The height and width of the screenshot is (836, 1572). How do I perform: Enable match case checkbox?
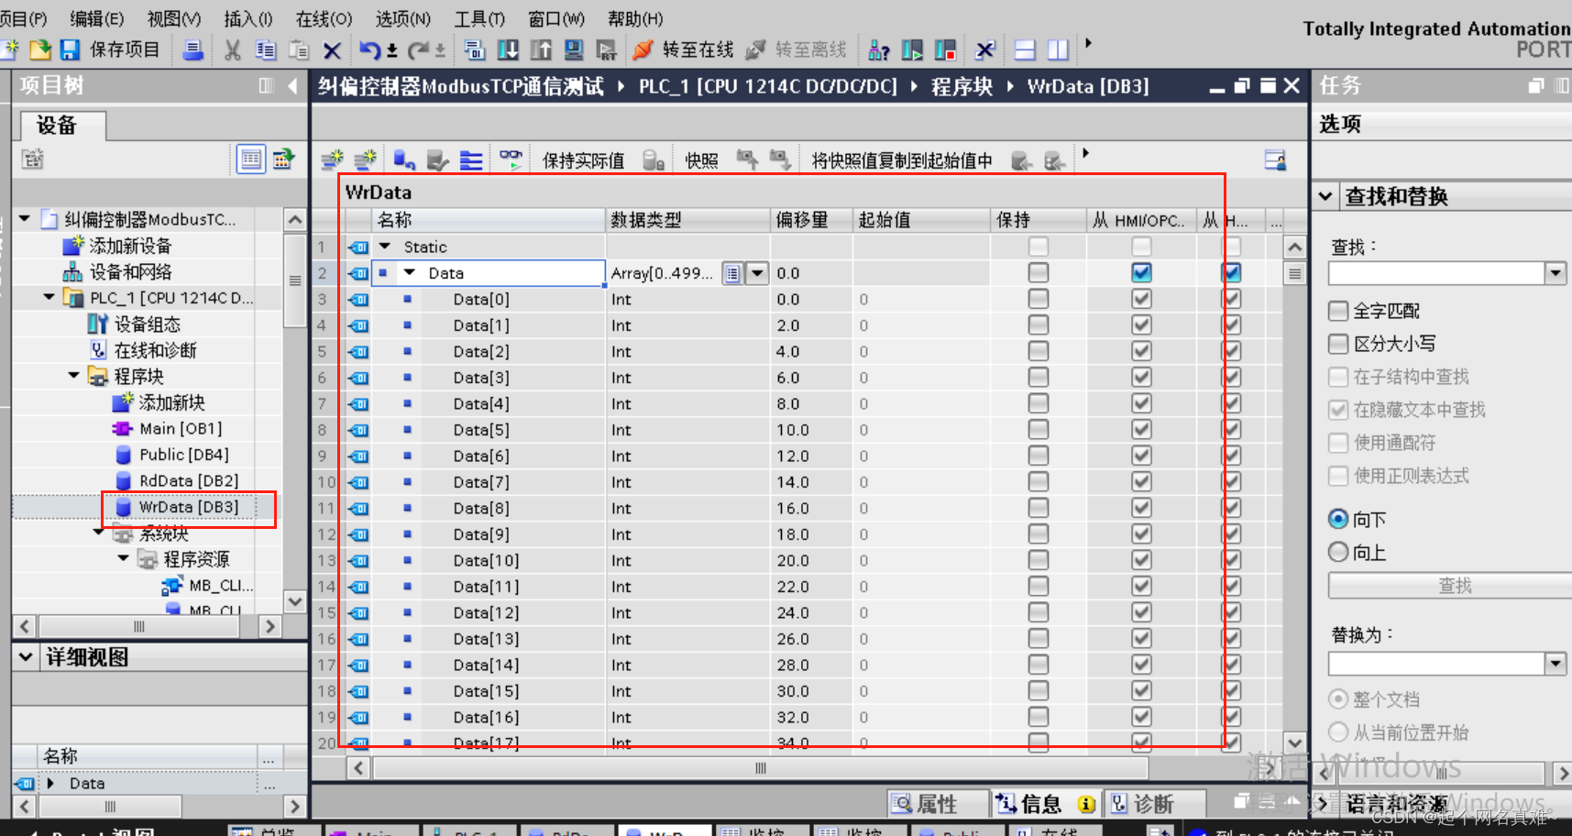tap(1338, 344)
